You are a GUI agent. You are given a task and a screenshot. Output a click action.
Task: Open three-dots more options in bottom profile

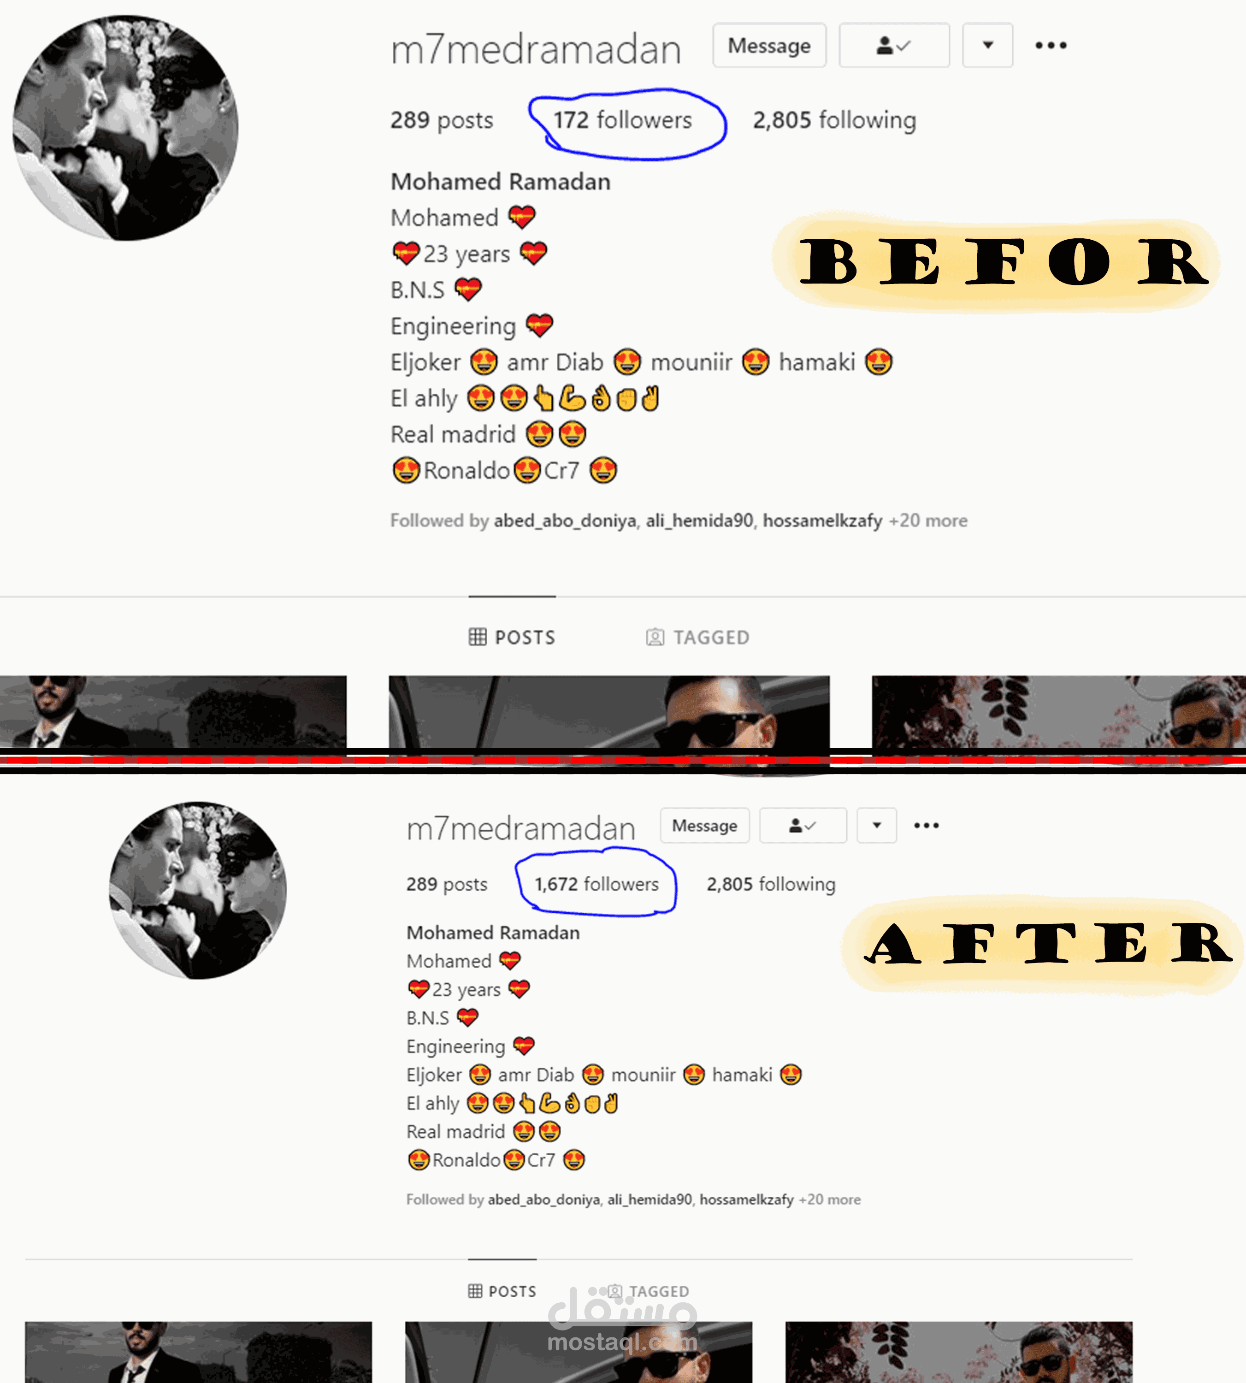click(x=926, y=826)
